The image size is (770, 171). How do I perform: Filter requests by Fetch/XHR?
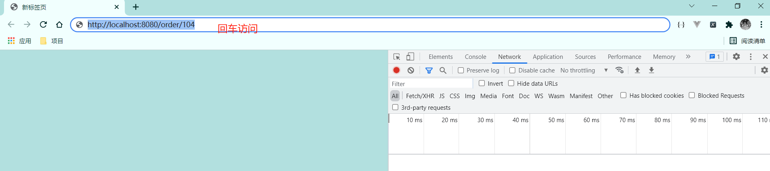coord(420,96)
